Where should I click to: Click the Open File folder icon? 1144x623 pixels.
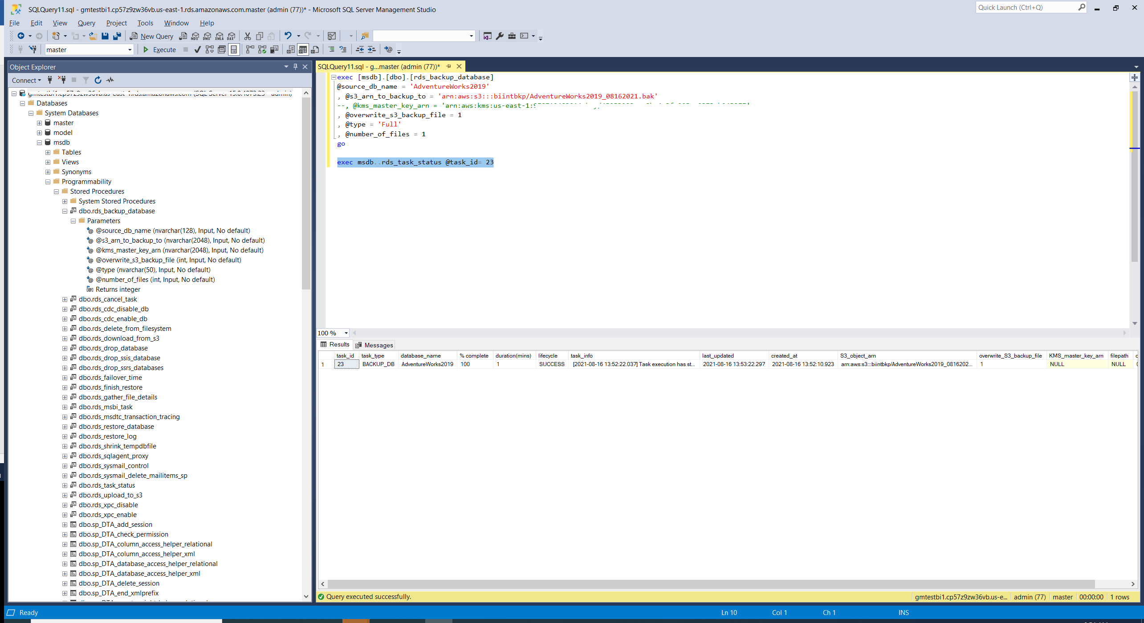point(93,36)
